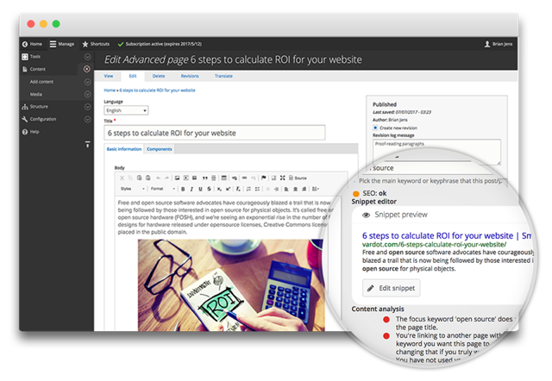Insert a horizontal line via the toolbar icon
Image resolution: width=552 pixels, height=381 pixels.
coord(213,178)
